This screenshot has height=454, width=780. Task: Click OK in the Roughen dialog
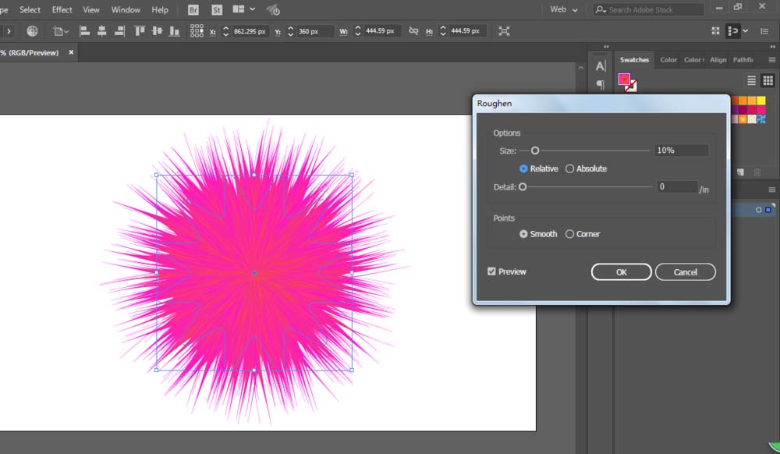tap(621, 272)
